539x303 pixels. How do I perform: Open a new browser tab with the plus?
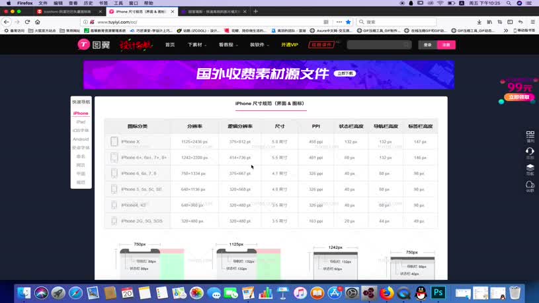pyautogui.click(x=255, y=11)
